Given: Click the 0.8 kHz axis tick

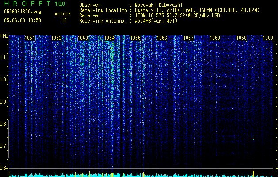Looking at the screenshot, I should 4,124.
